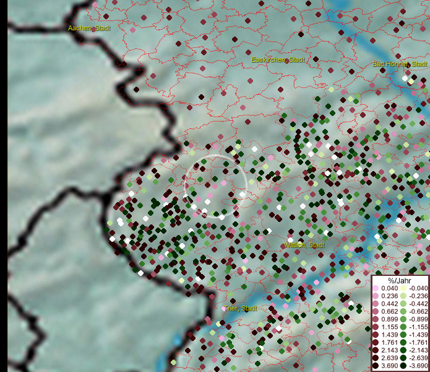Image resolution: width=430 pixels, height=372 pixels.
Task: Click the "Wittlich, Stadt" map label
Action: coord(304,245)
